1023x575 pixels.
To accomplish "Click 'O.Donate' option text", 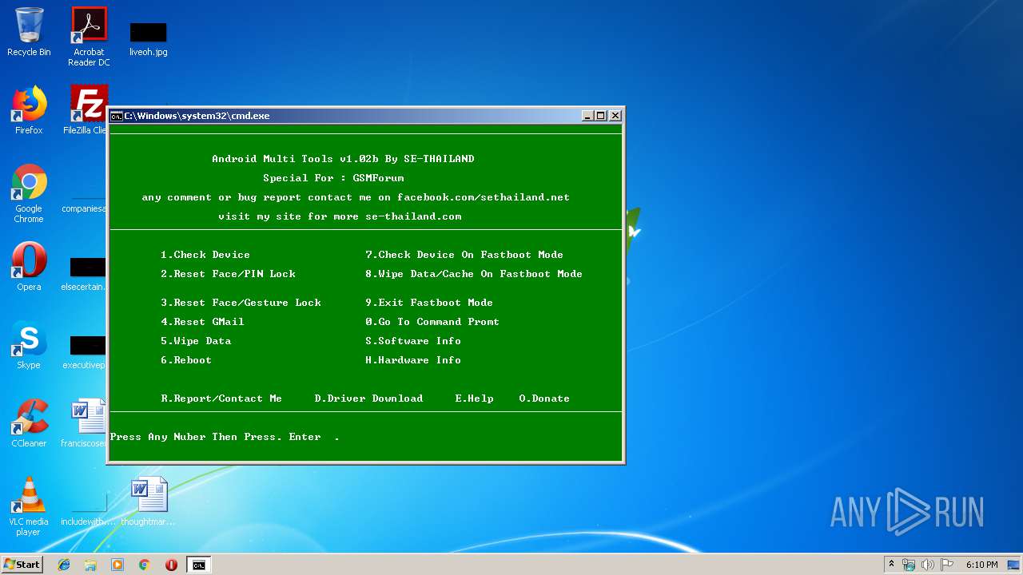I will 544,399.
